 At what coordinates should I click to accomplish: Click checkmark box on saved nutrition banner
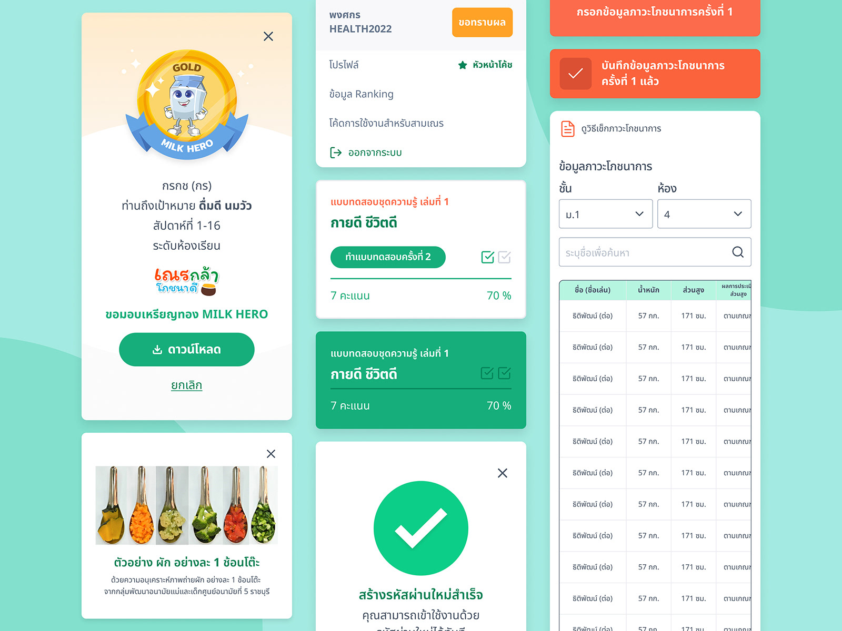[576, 74]
